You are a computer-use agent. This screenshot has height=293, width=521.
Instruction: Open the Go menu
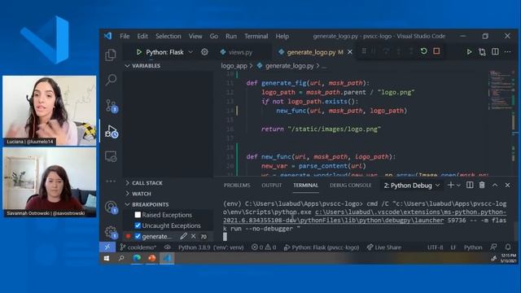point(213,36)
